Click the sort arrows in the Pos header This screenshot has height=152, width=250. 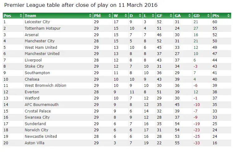click(x=21, y=16)
